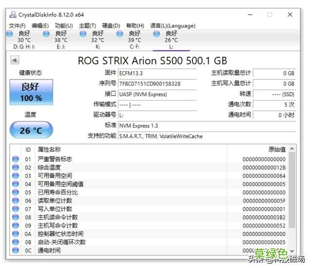Open the 硬盘(D) menu
This screenshot has height=270, width=312.
(111, 26)
